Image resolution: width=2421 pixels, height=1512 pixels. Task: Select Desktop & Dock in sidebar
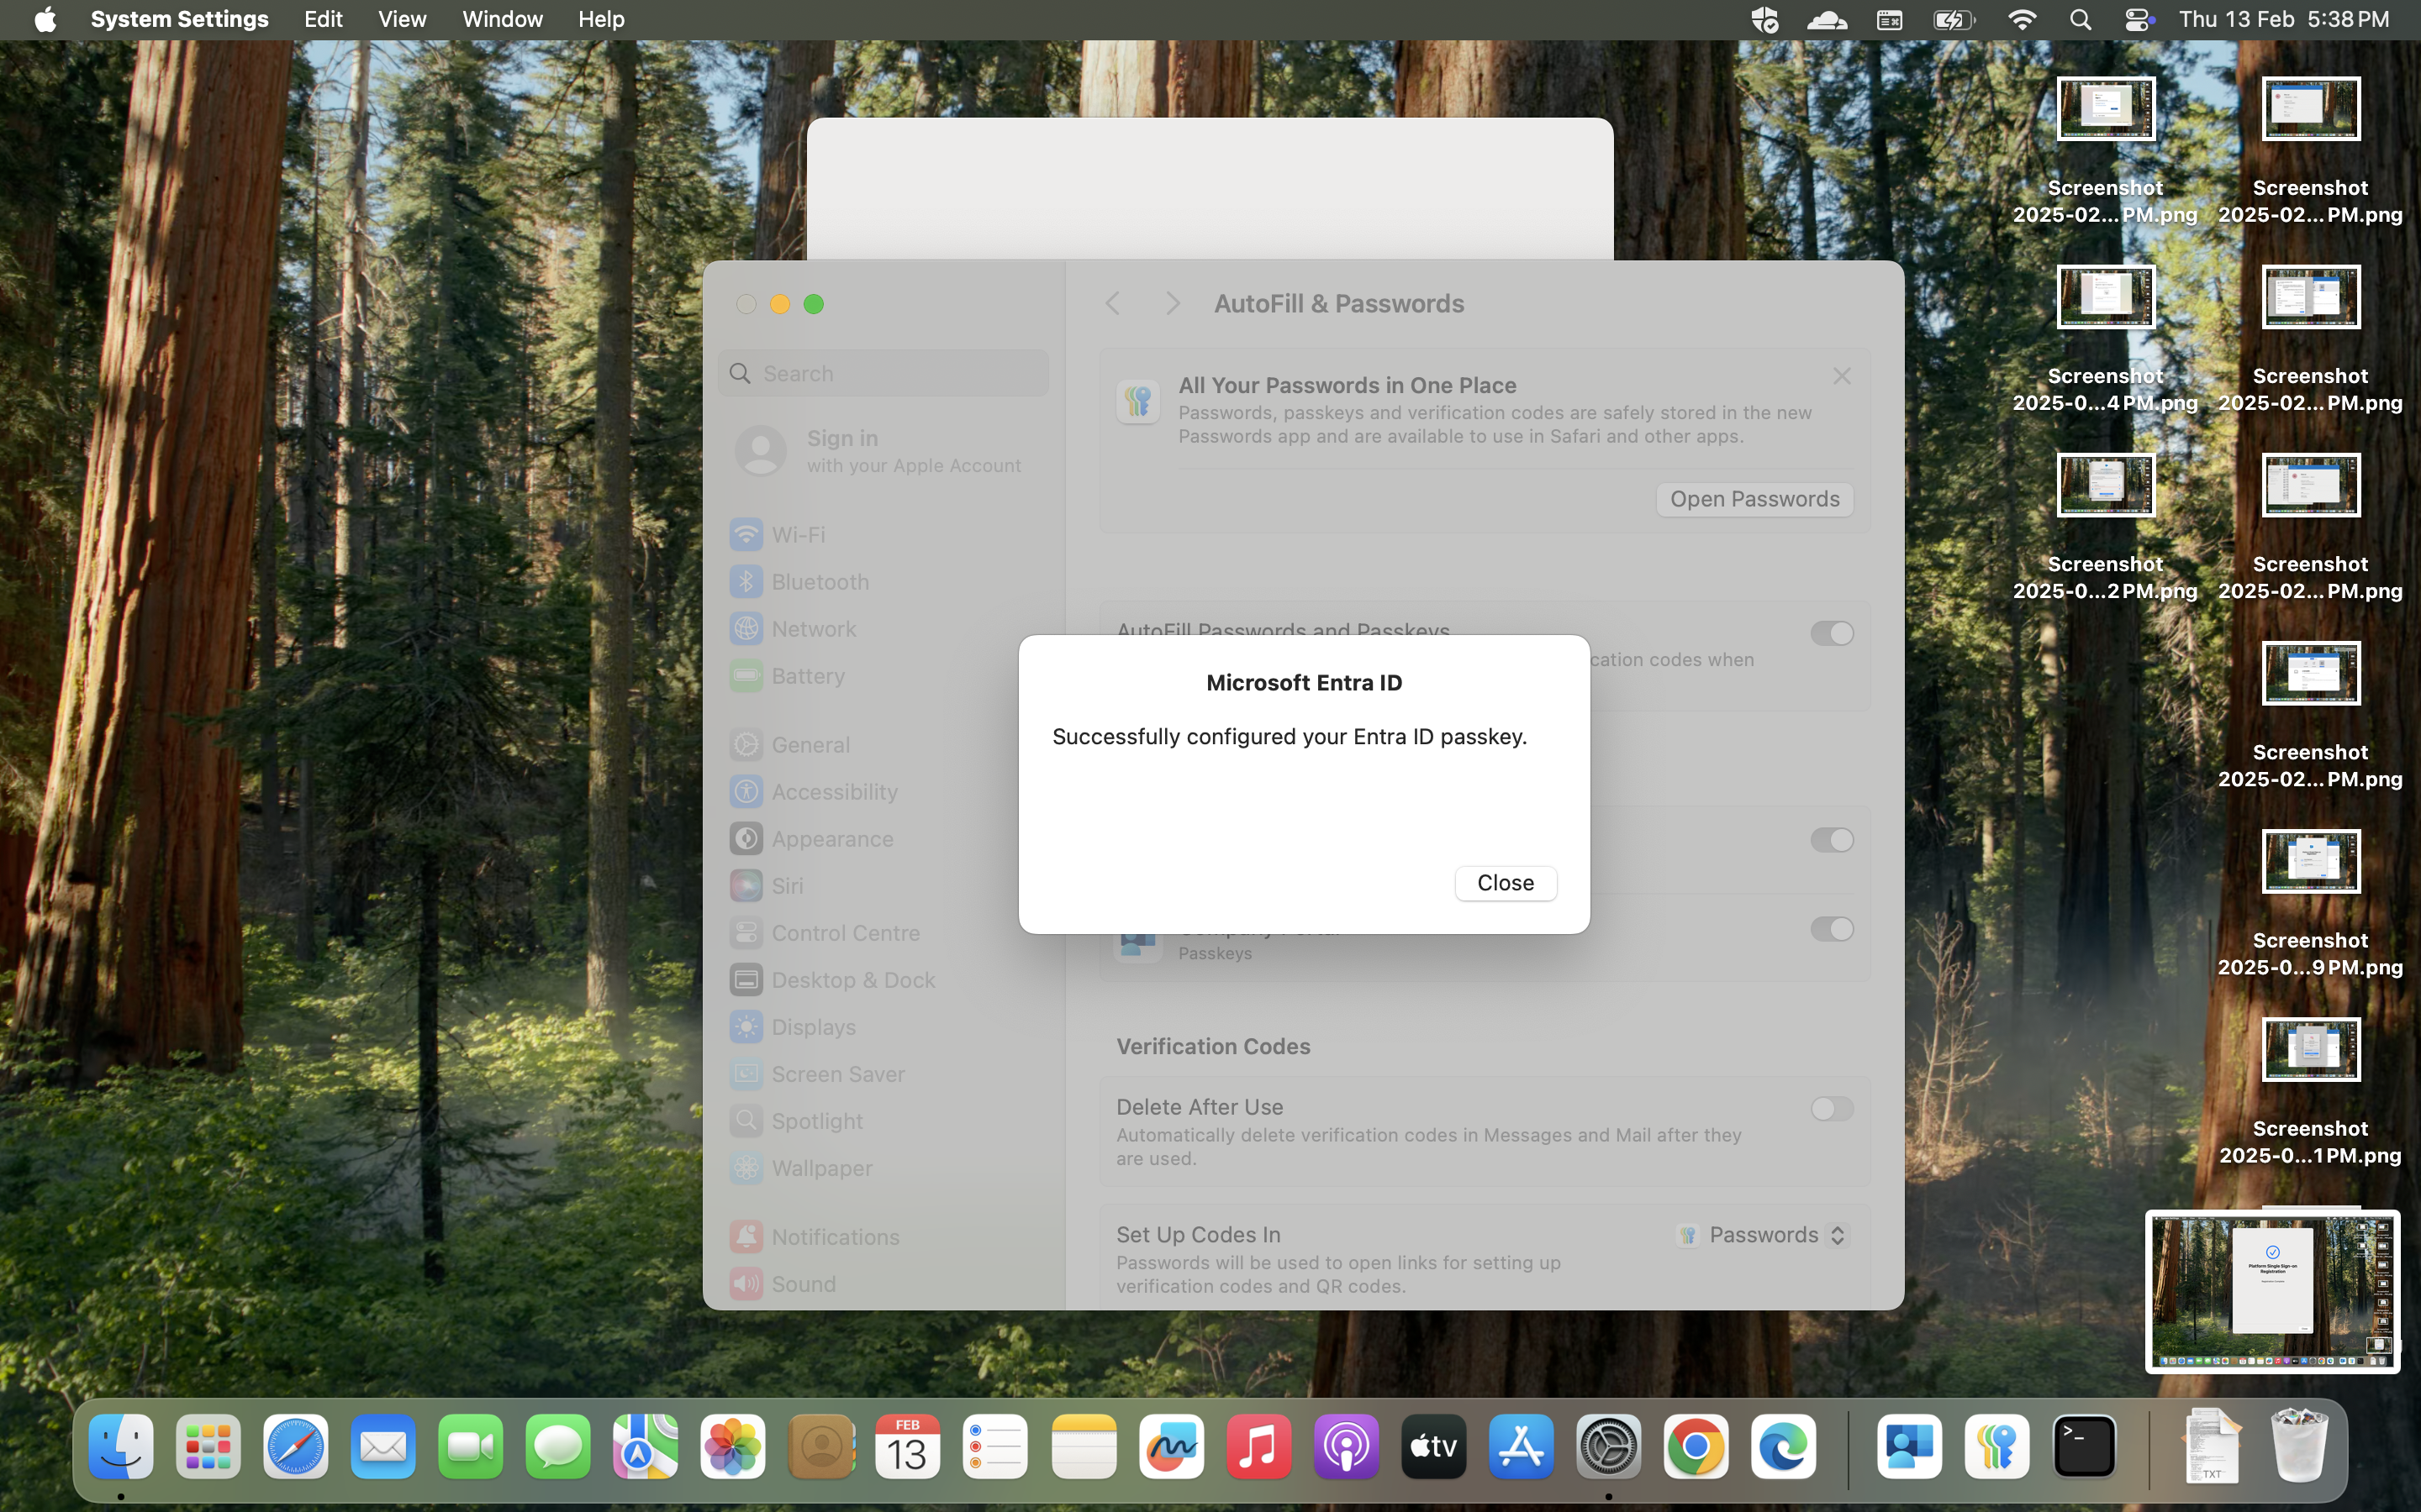click(883, 979)
